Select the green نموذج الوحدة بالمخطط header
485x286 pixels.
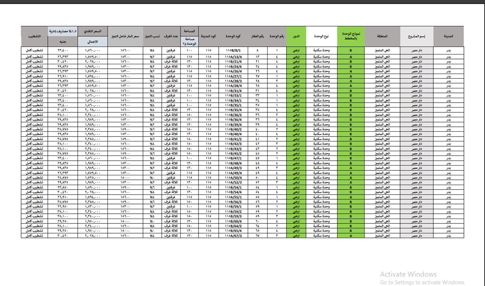click(351, 36)
